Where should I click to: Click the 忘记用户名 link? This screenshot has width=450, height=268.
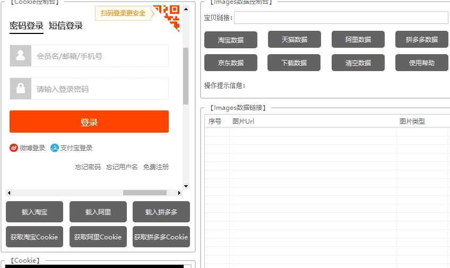pos(122,167)
